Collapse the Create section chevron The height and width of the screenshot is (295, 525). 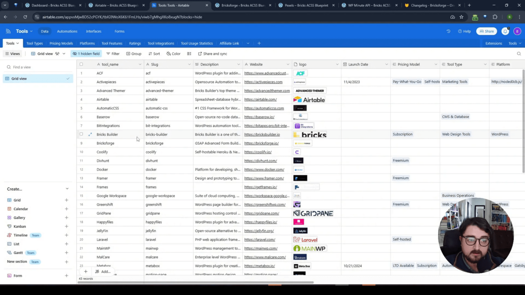point(67,189)
